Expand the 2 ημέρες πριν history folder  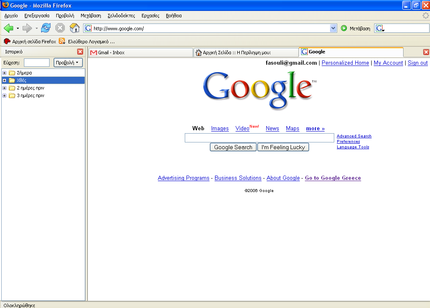(4, 88)
